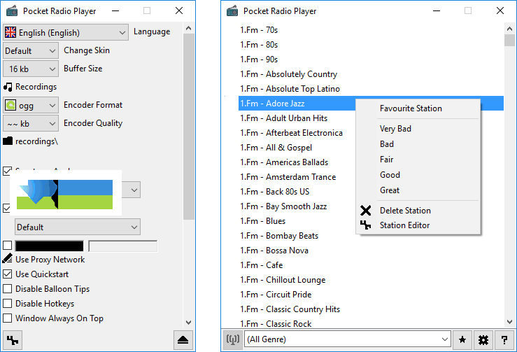Open the Buffer Size 16 kb dropdown
517x352 pixels.
[x=31, y=69]
